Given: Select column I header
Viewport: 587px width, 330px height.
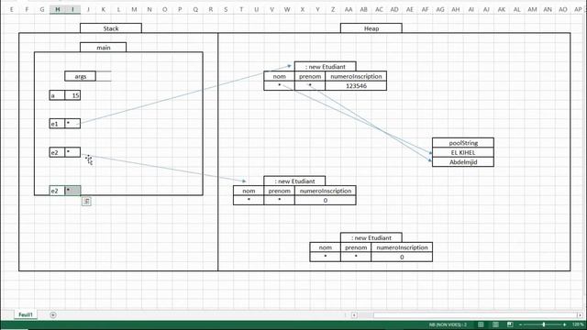Looking at the screenshot, I should tap(72, 9).
